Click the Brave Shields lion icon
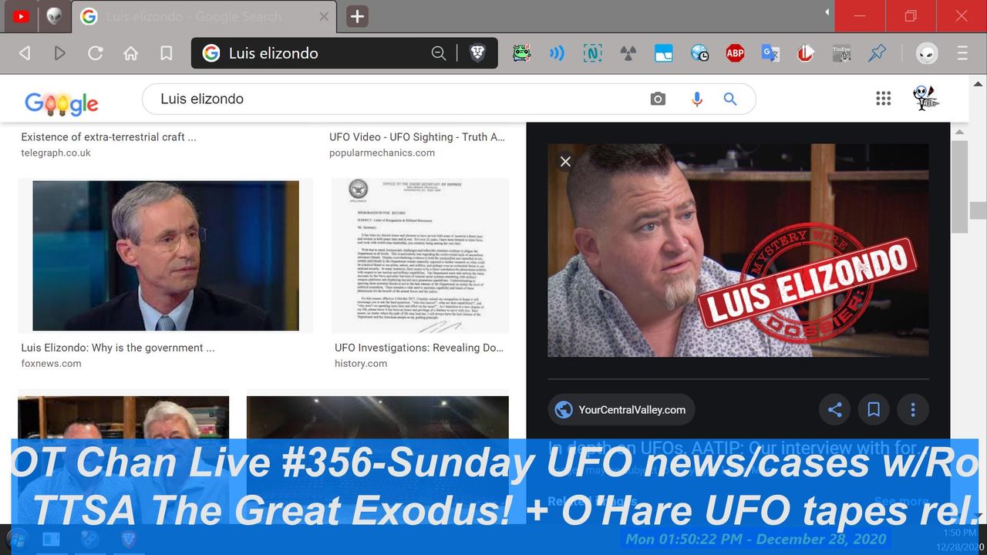The width and height of the screenshot is (987, 555). pyautogui.click(x=477, y=53)
